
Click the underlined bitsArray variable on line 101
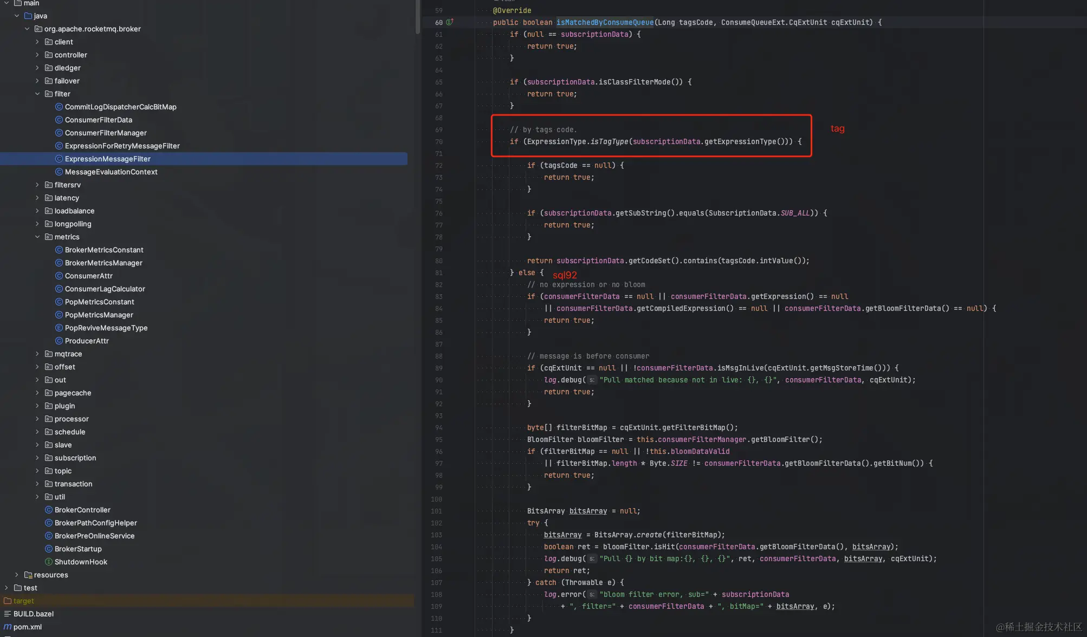click(588, 511)
